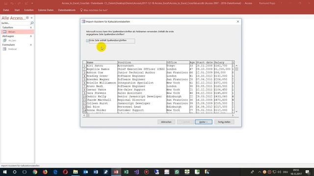This screenshot has width=314, height=176.
Task: Click the magnifier icon in navigation search
Action: point(32,23)
